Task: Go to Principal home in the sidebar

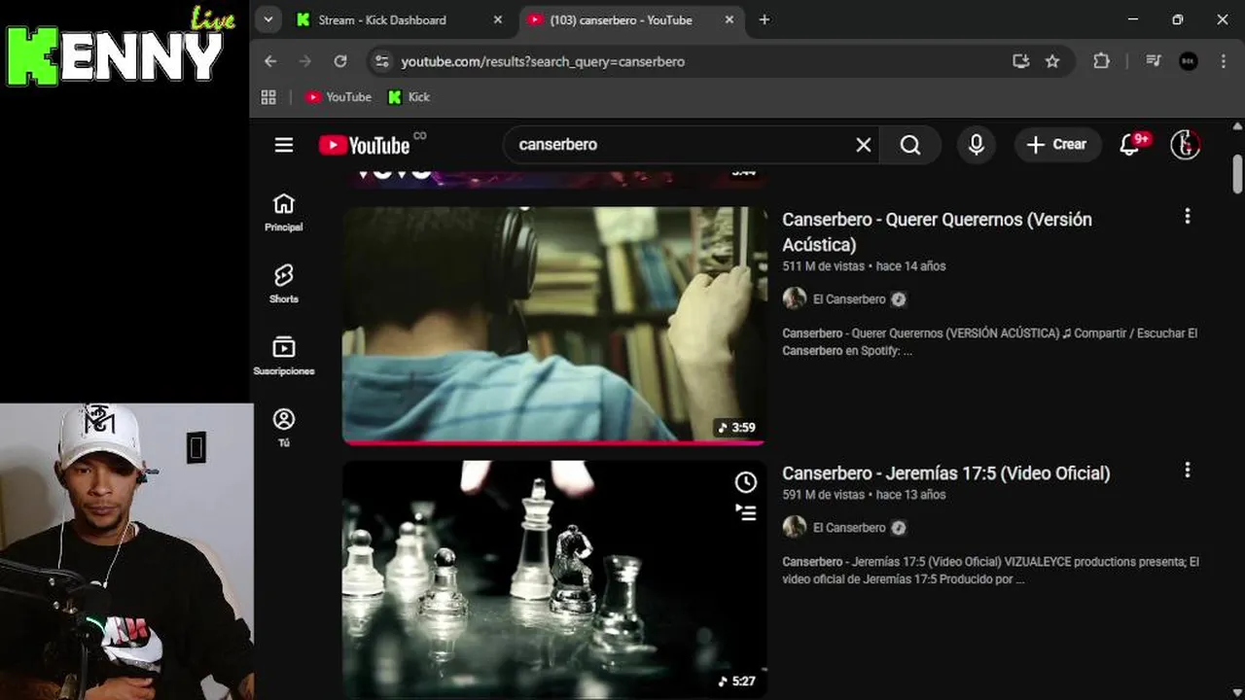Action: (x=284, y=212)
